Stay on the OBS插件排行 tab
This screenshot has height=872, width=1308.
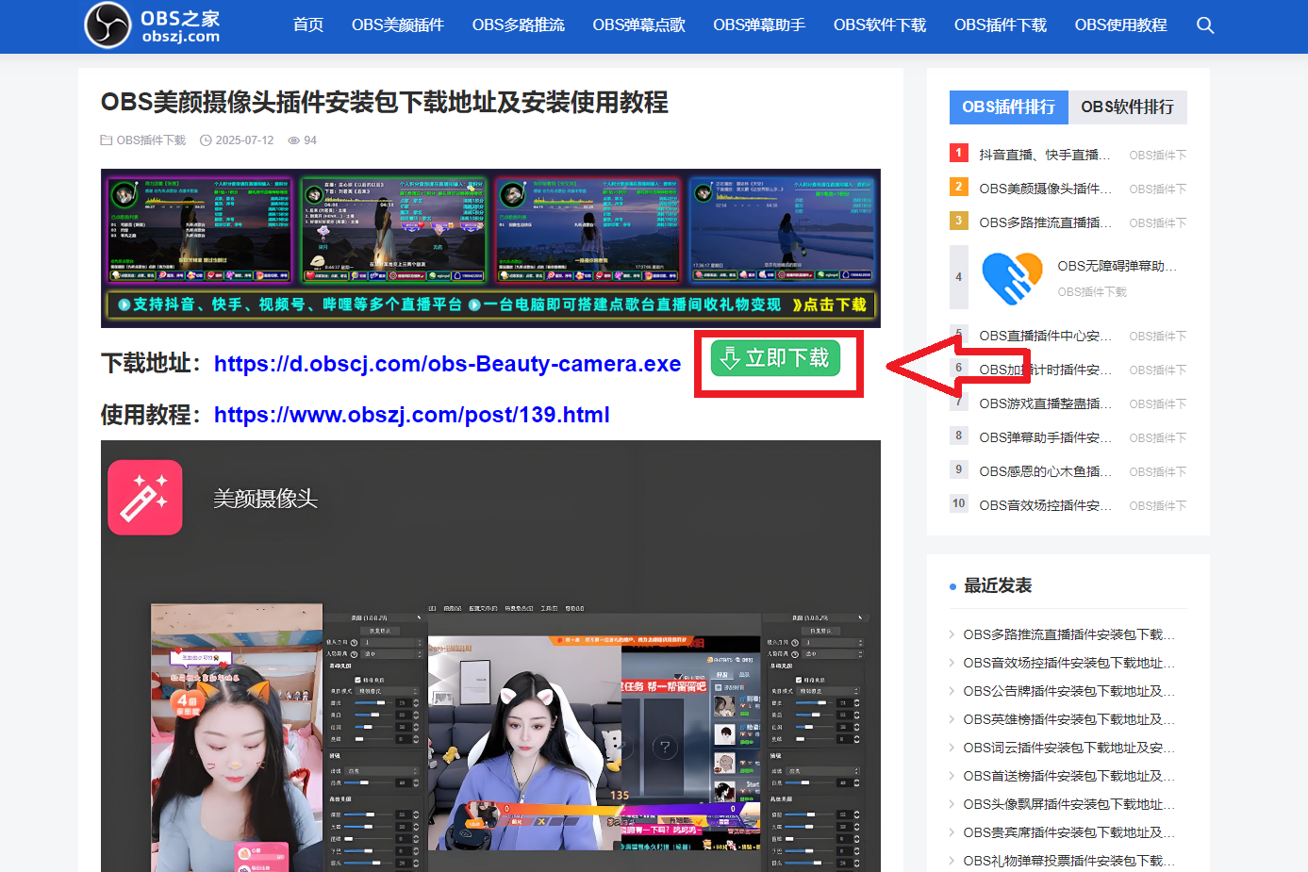pos(1008,107)
